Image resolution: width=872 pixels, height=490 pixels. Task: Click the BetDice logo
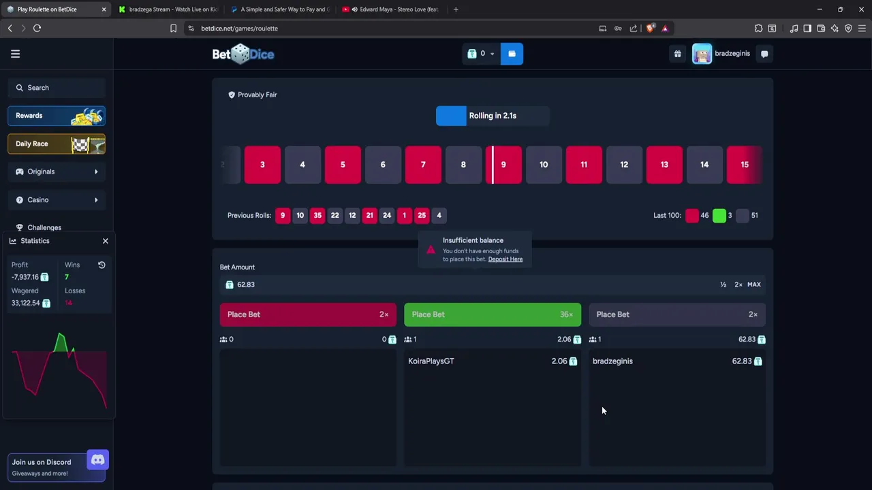click(x=243, y=54)
